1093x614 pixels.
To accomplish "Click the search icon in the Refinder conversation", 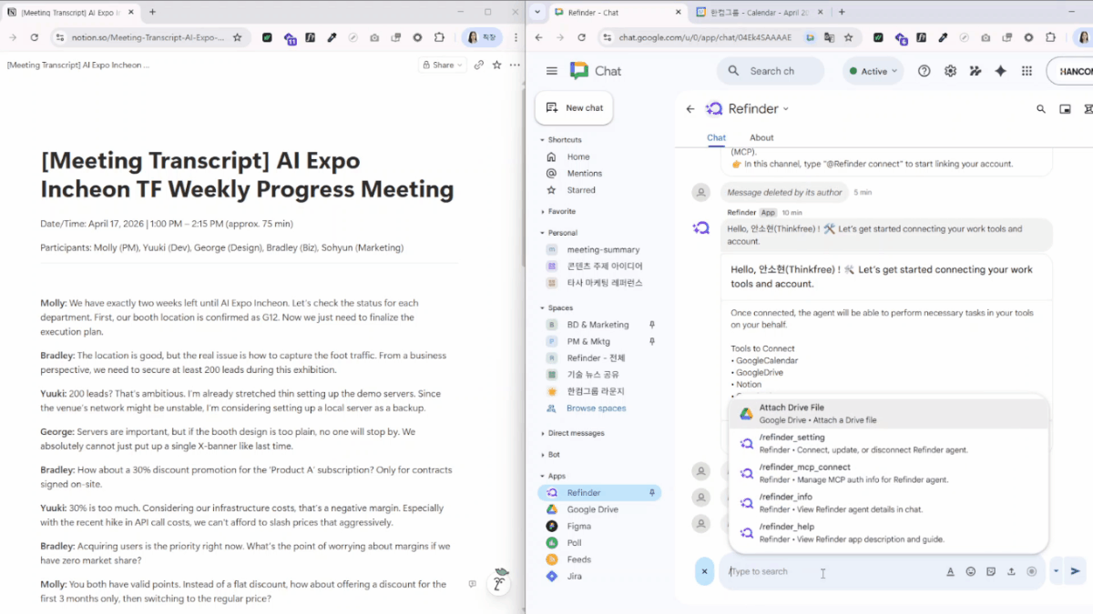I will (1041, 108).
